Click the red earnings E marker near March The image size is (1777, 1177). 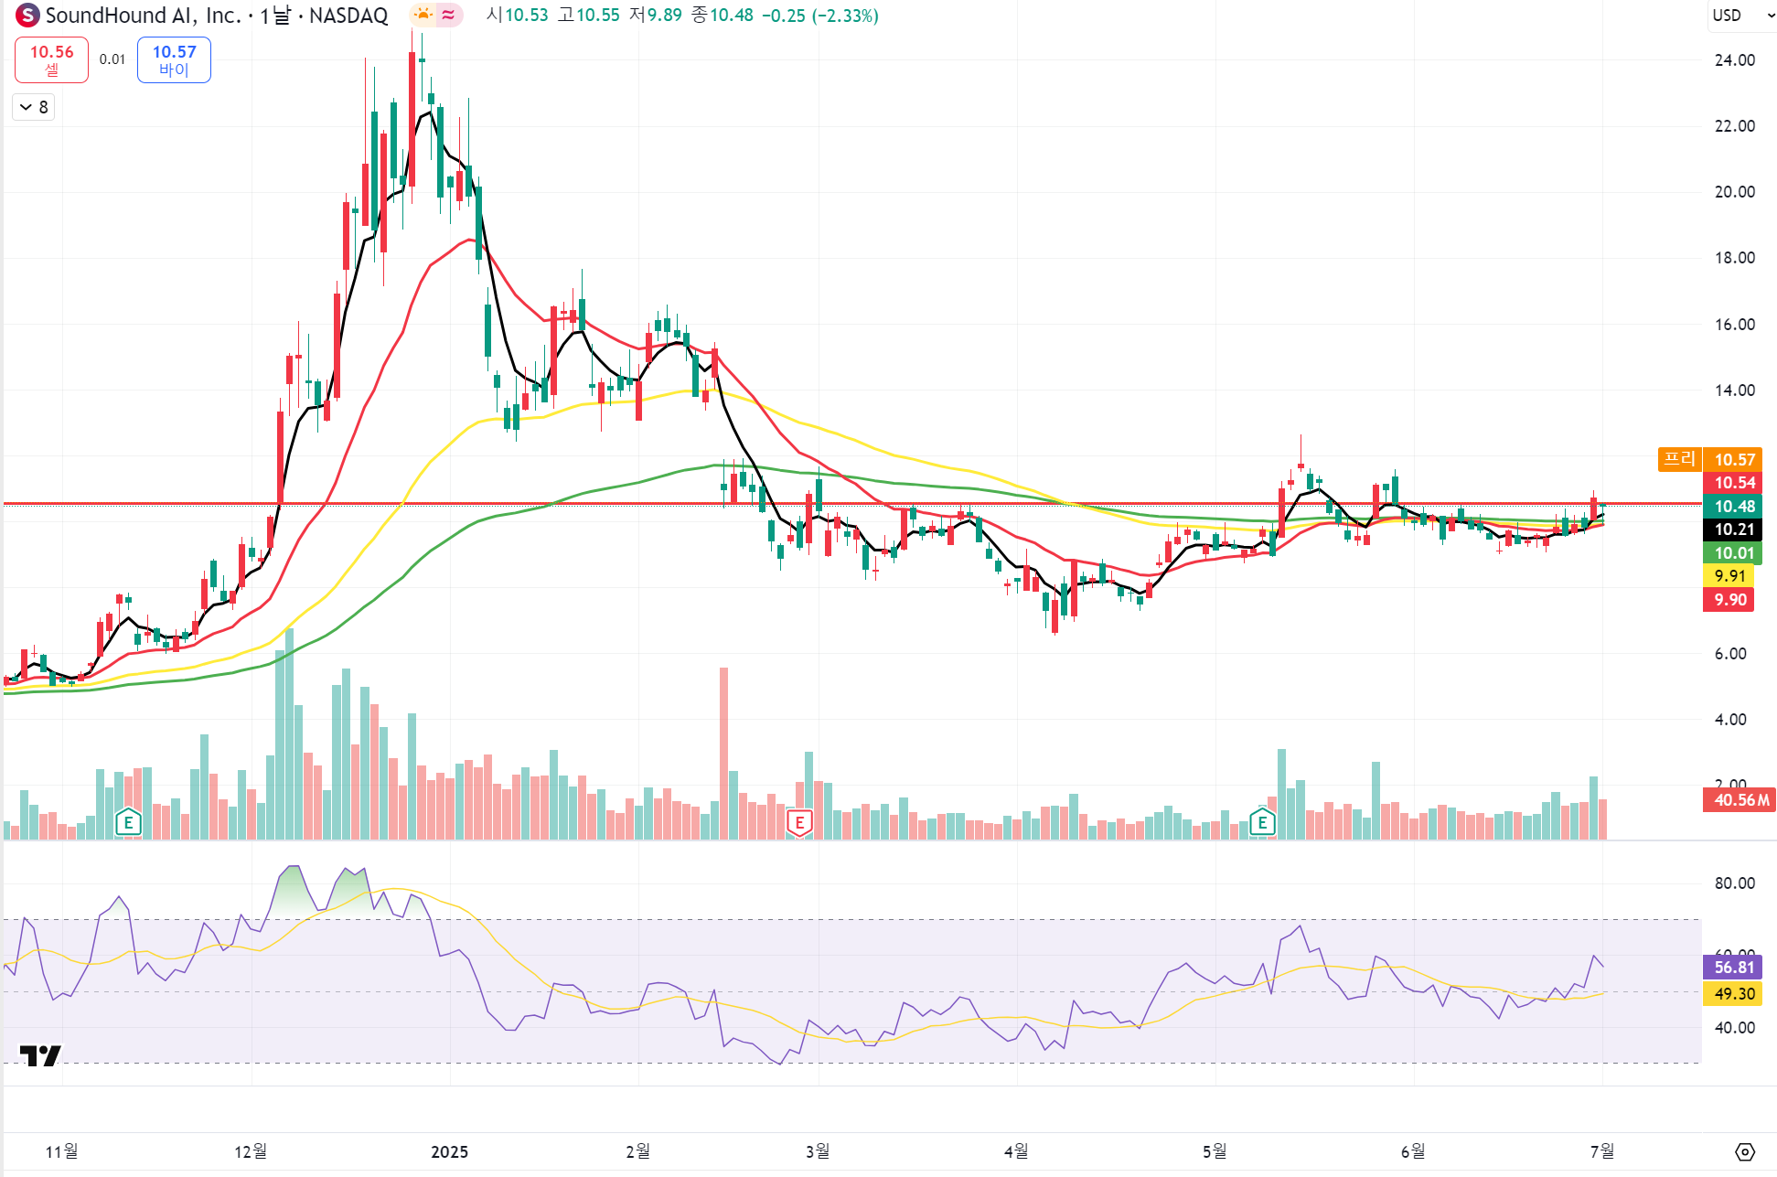tap(799, 822)
